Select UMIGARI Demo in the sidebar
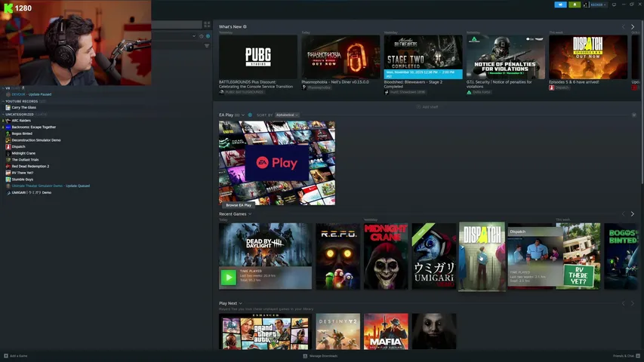 31,192
